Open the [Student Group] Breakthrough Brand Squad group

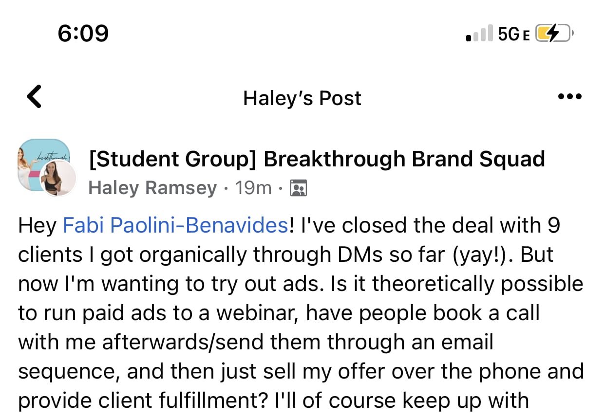pos(317,160)
